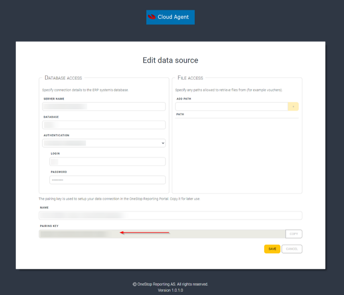Focus the Login input field
This screenshot has height=295, width=344.
pos(107,161)
